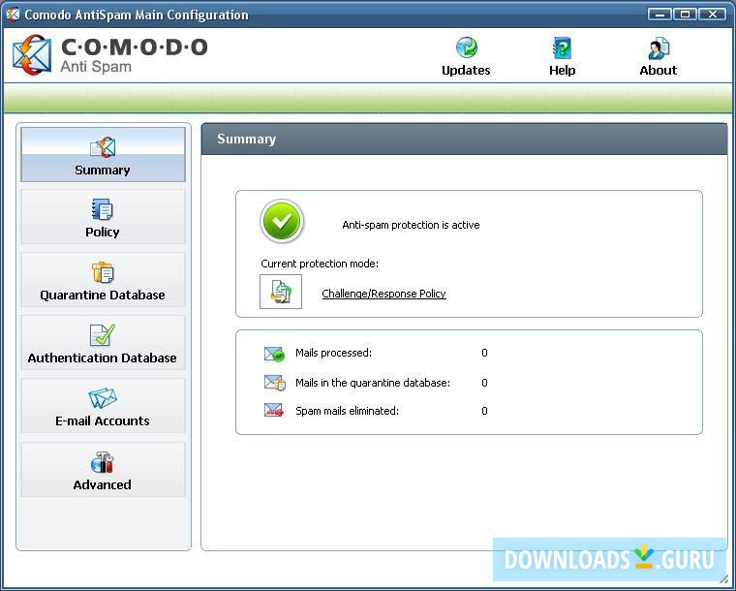Go to Authentication Database label

tap(103, 358)
